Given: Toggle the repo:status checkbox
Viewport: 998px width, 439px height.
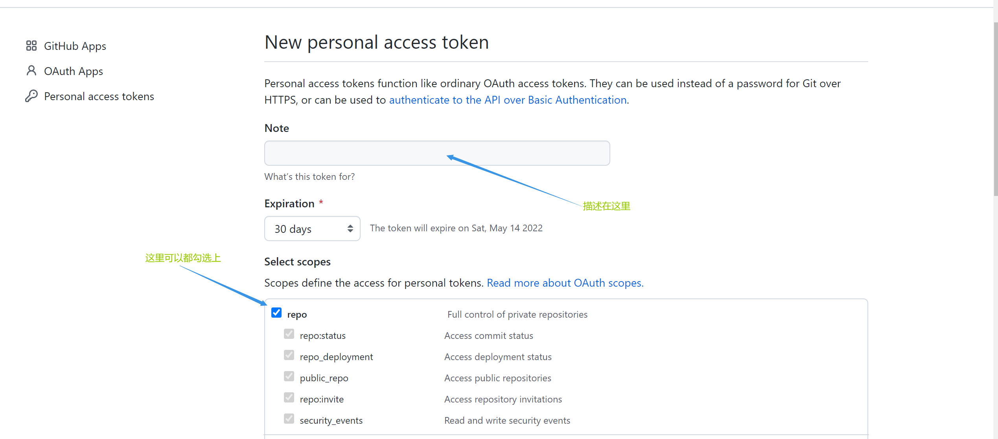Looking at the screenshot, I should coord(289,334).
